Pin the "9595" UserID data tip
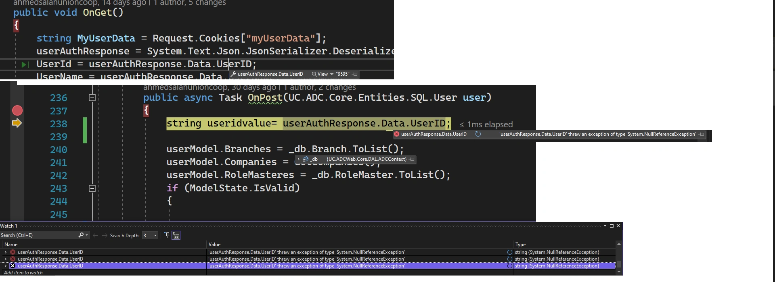The height and width of the screenshot is (282, 775). (355, 74)
